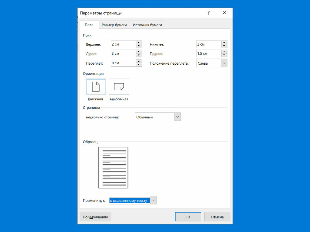This screenshot has width=310, height=232.
Task: Decrease the Переплет value with down arrow
Action: tap(139, 65)
